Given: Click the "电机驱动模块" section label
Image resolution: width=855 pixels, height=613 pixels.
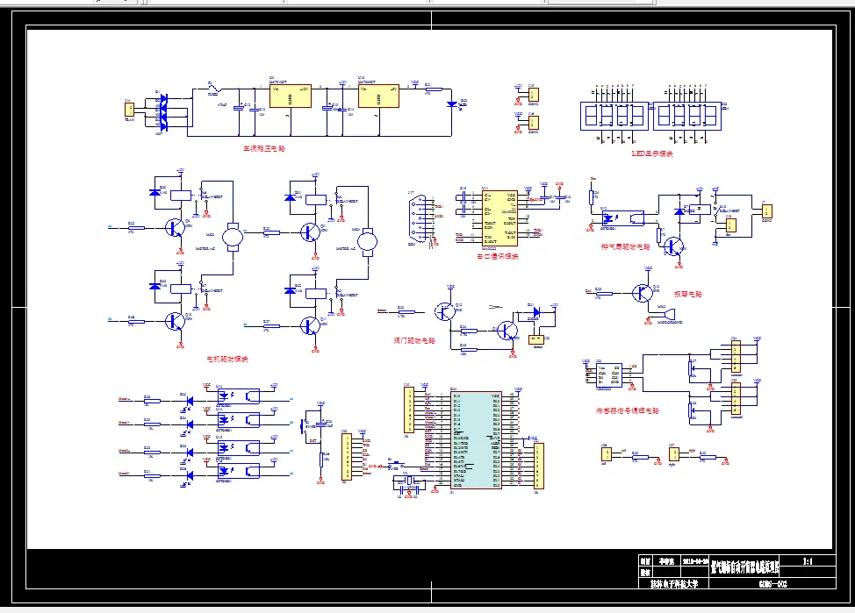Looking at the screenshot, I should (x=227, y=359).
